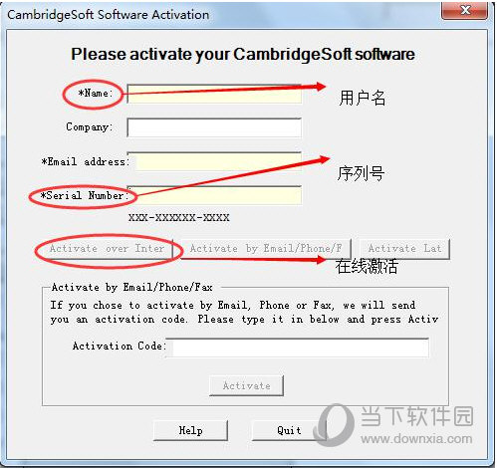Viewport: 497px width, 468px height.
Task: Focus the Company text box
Action: [x=214, y=127]
